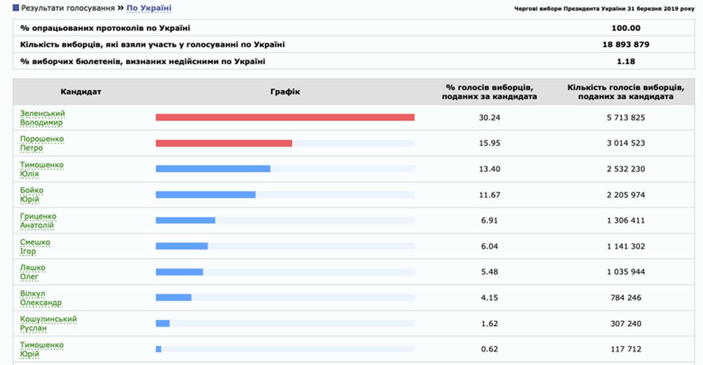Open candidate Зеленський Володимир link
Image resolution: width=703 pixels, height=365 pixels.
[42, 118]
